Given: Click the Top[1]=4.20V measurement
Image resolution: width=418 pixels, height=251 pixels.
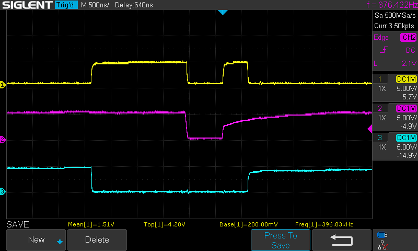Looking at the screenshot, I should tap(164, 225).
